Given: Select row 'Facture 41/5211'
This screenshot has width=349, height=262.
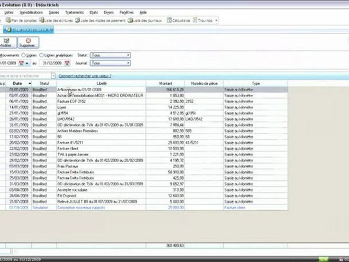Looking at the screenshot, I should point(144,143).
